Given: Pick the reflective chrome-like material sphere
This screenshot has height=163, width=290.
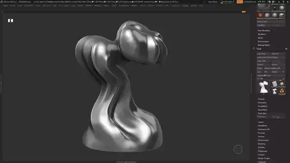Looking at the screenshot, I should click(x=282, y=15).
